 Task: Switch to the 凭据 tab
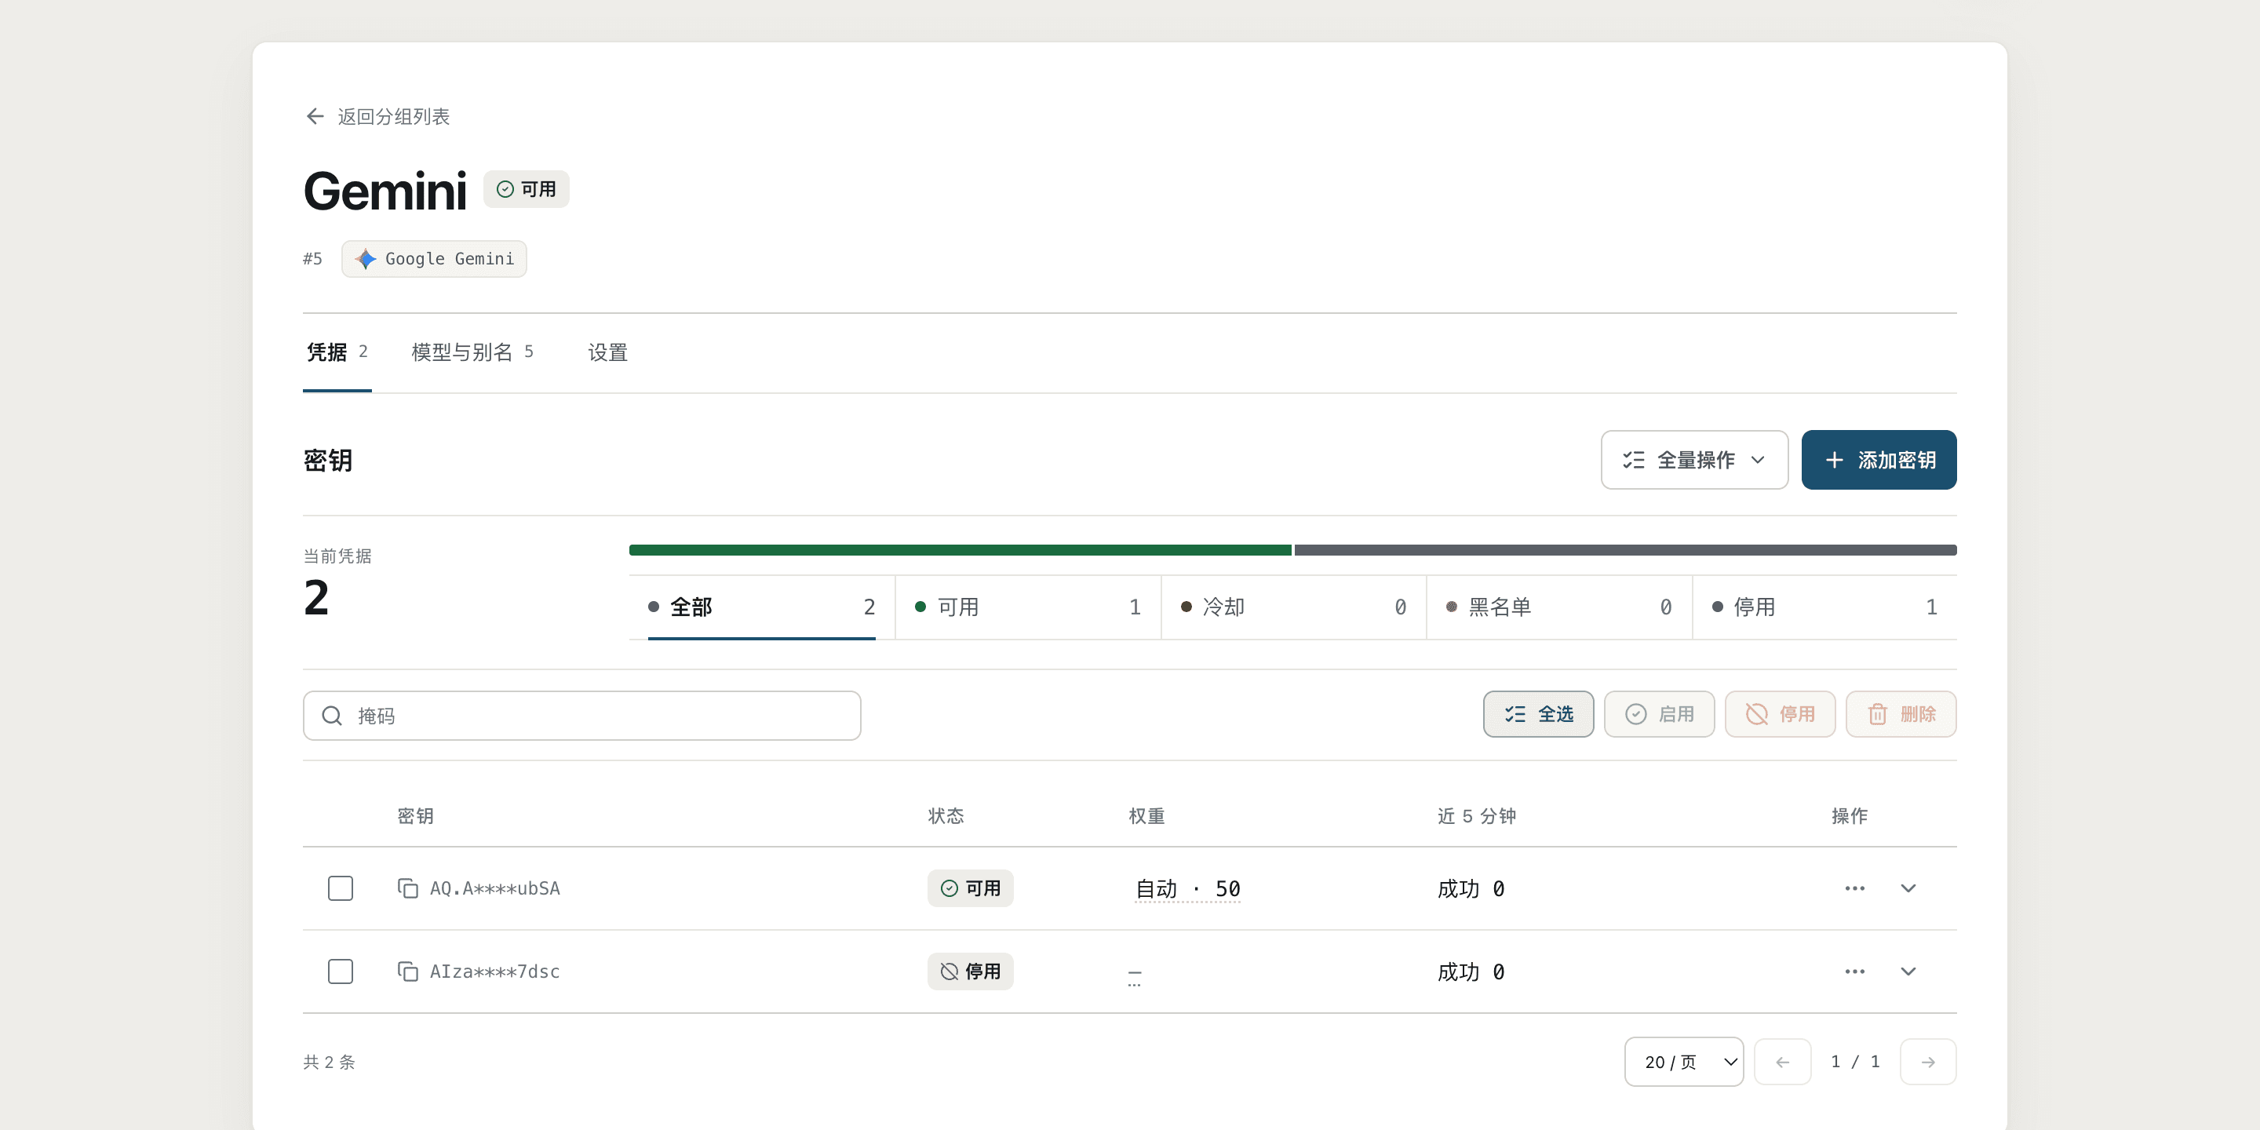[337, 352]
